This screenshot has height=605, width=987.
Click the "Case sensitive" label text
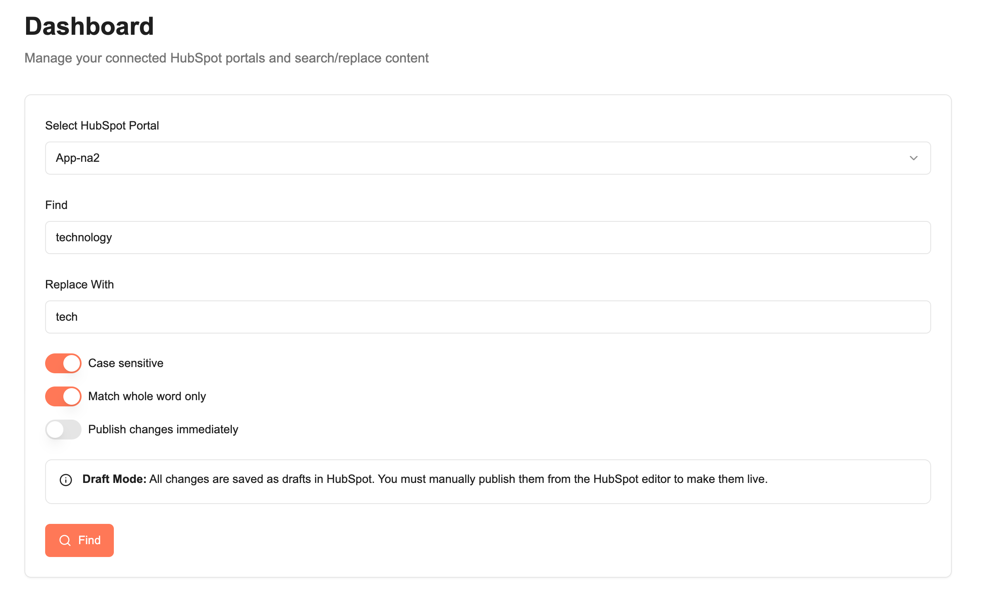[x=126, y=363]
